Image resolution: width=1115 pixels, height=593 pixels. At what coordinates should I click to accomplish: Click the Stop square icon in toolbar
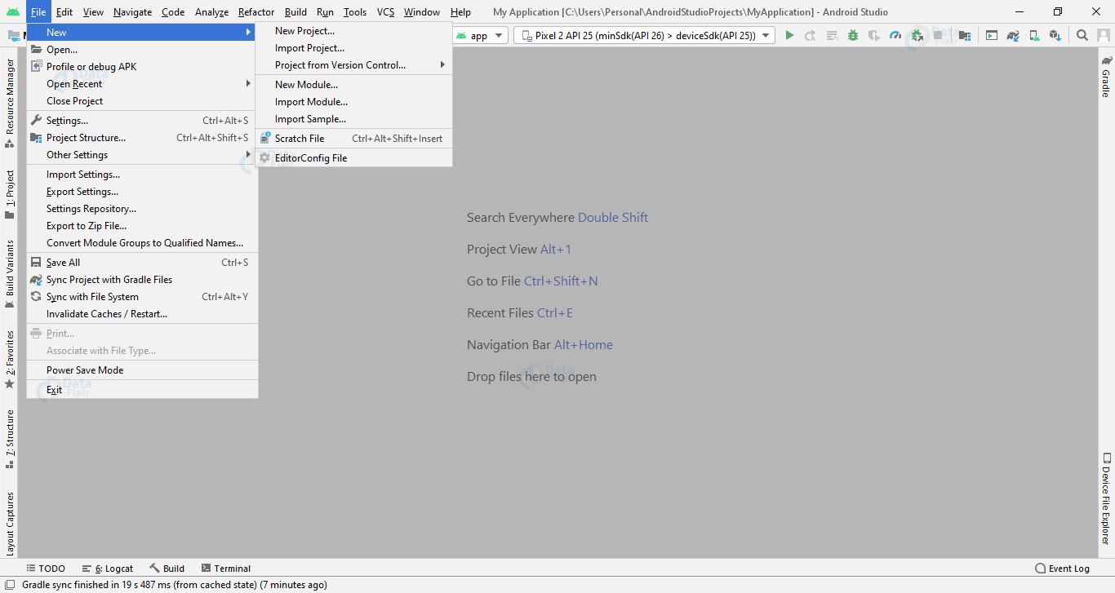click(938, 35)
